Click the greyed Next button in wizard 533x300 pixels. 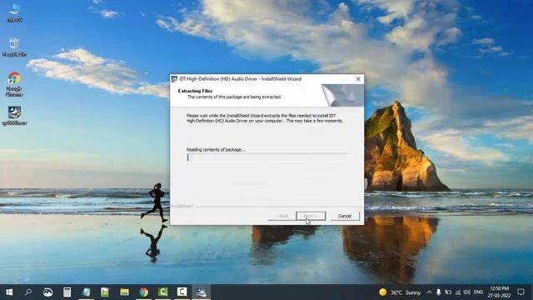point(311,216)
